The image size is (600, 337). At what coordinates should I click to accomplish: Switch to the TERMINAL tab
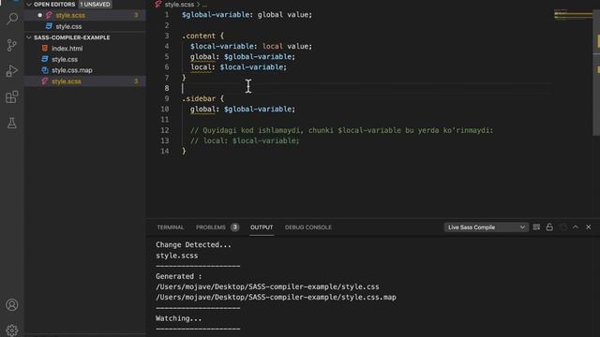pos(171,227)
